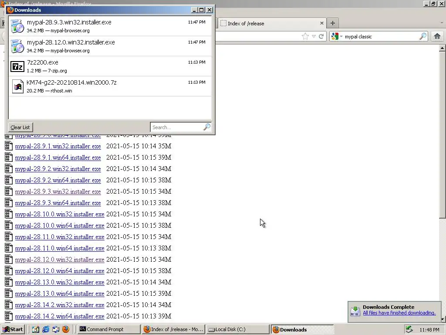
Task: Switch to Command Prompt in the taskbar
Action: (x=109, y=329)
